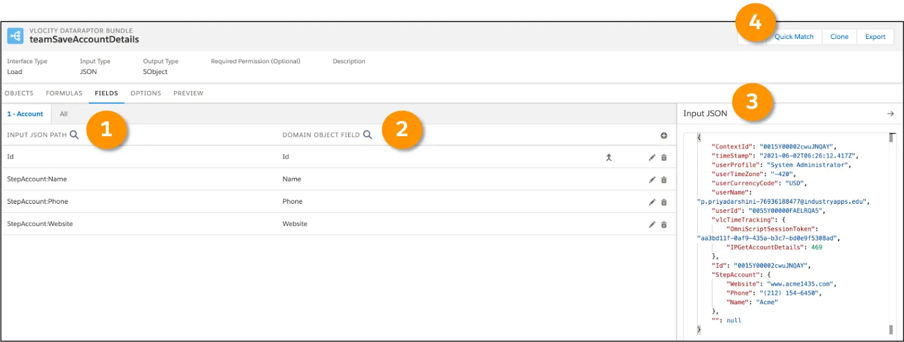Delete the Id mapping row
The height and width of the screenshot is (342, 904).
[664, 157]
